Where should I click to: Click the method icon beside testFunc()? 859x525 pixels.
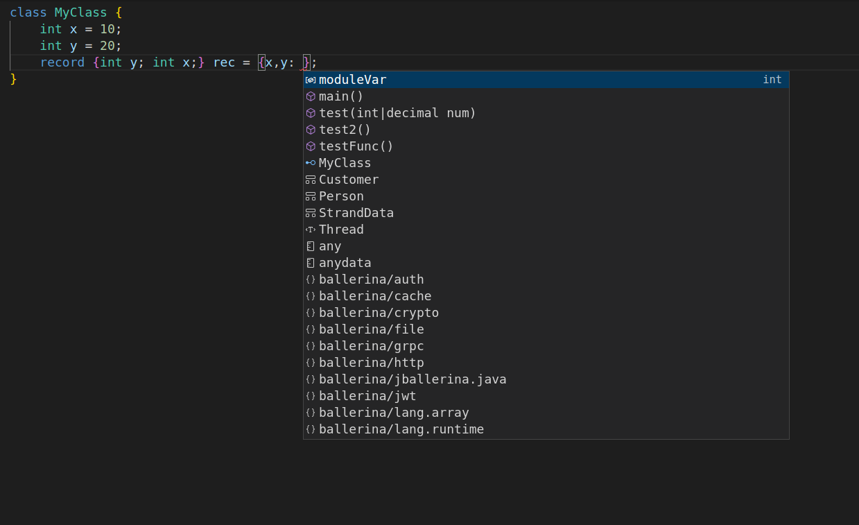[311, 146]
